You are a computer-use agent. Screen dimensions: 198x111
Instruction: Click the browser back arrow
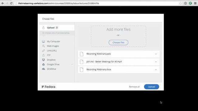pyautogui.click(x=3, y=3)
